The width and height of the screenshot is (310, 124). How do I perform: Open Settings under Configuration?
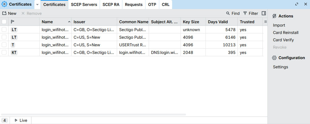[281, 67]
